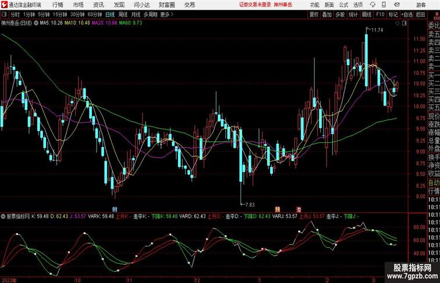Add stock via +自选 button

coord(407,15)
